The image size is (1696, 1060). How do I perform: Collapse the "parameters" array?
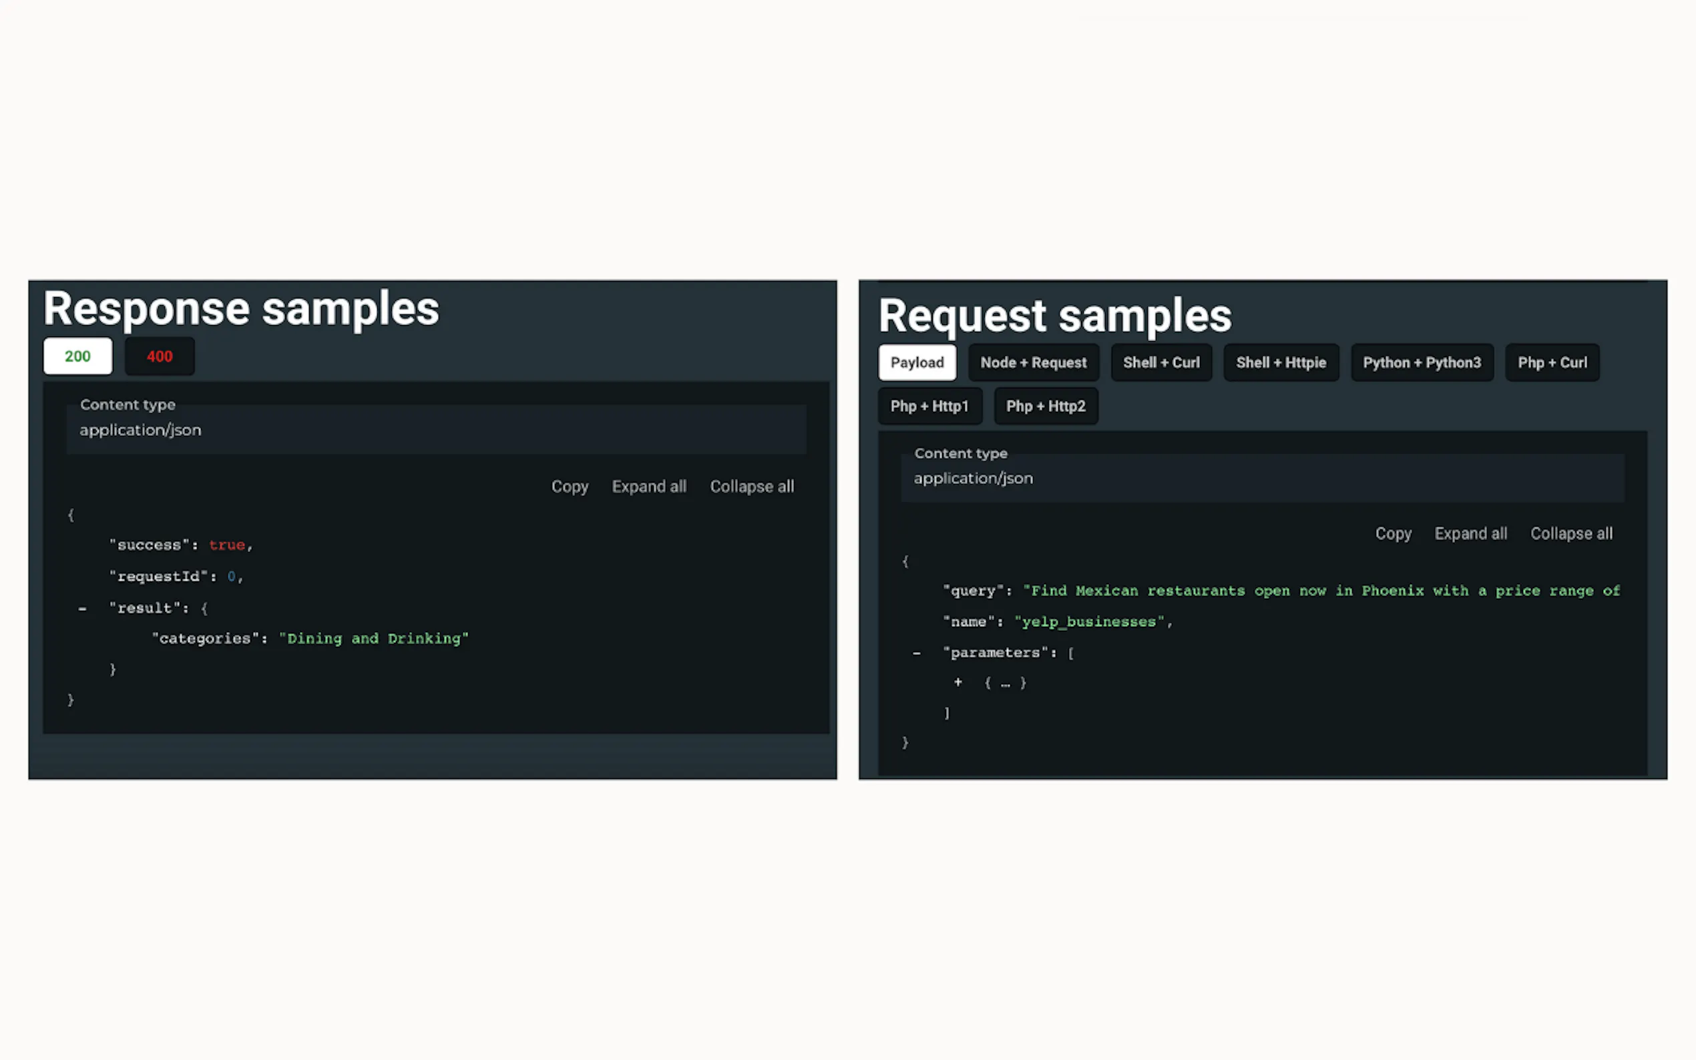click(916, 653)
